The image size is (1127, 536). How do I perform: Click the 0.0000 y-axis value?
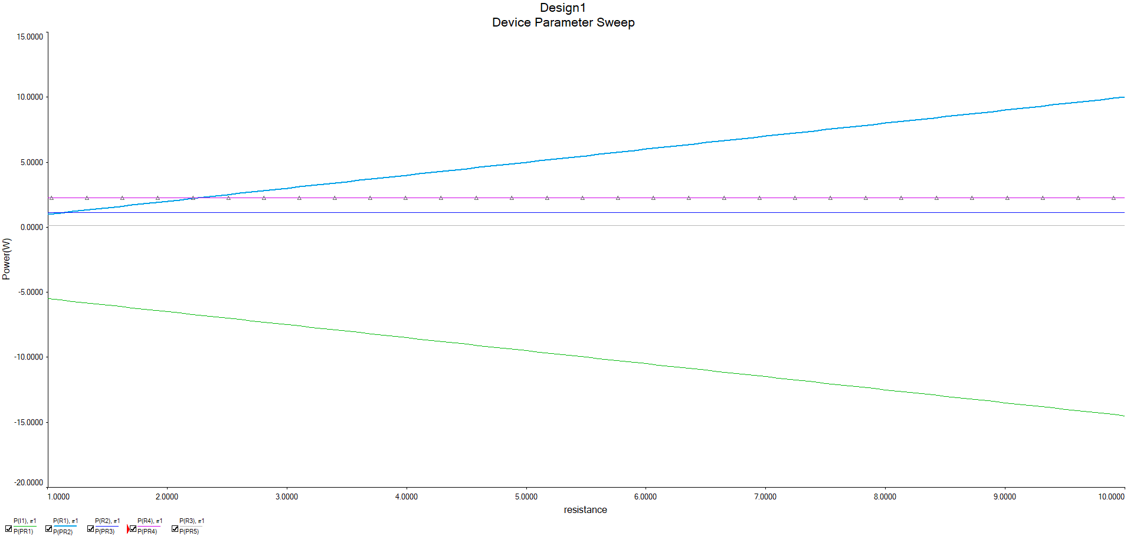32,227
